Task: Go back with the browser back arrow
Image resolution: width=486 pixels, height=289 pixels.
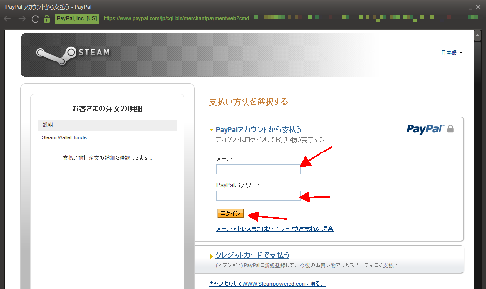Action: pos(7,19)
